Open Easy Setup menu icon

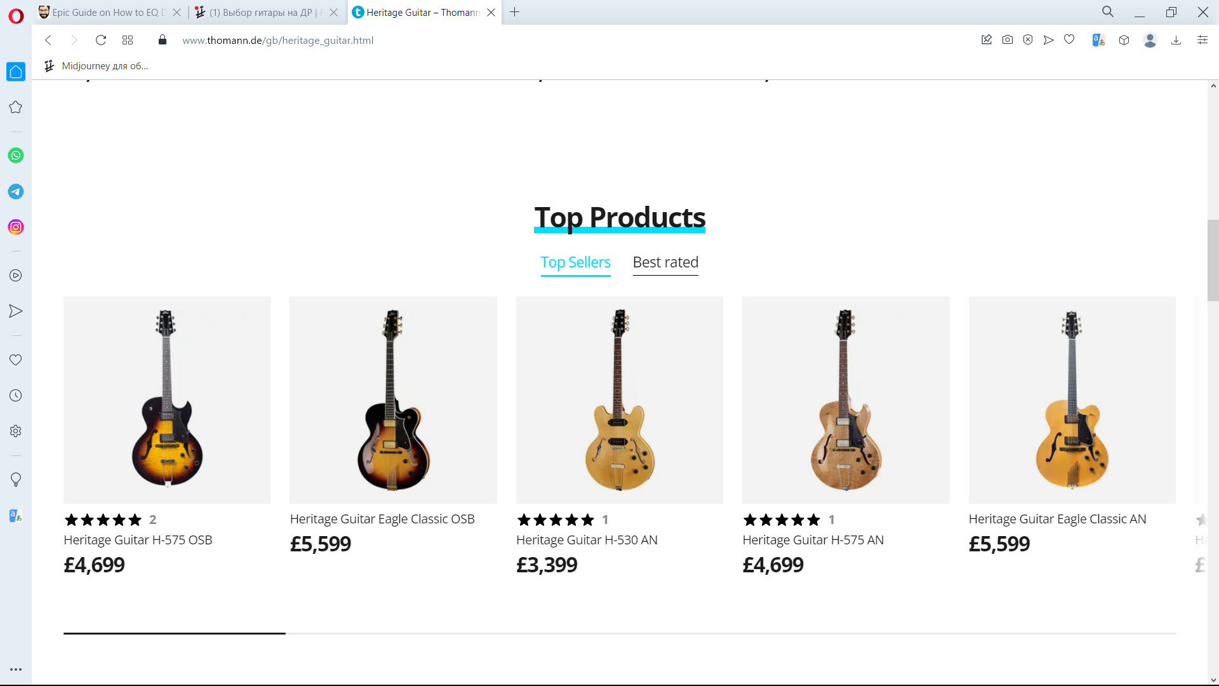coord(1202,40)
